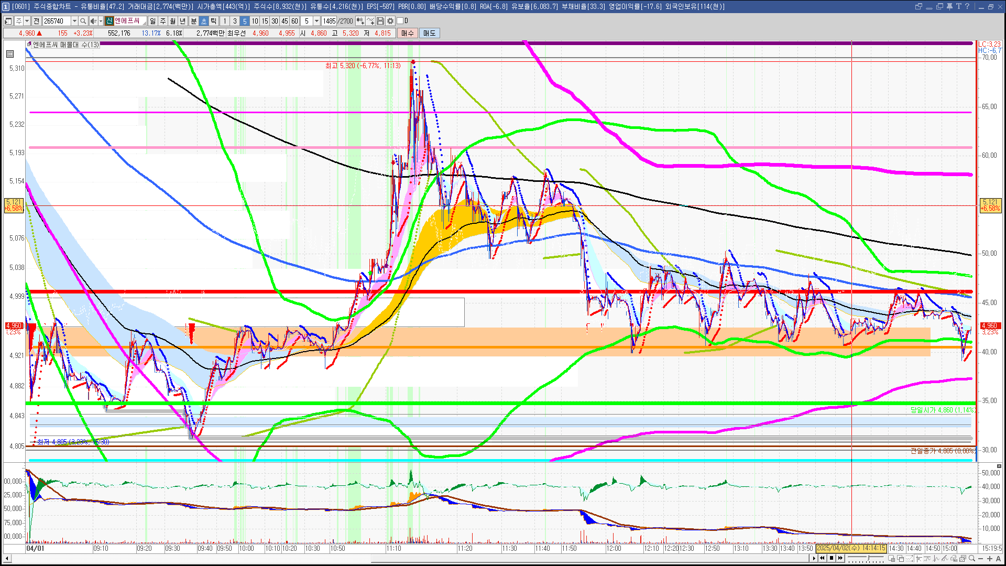Viewport: 1006px width, 566px height.
Task: Click the save chart floppy icon
Action: (380, 21)
